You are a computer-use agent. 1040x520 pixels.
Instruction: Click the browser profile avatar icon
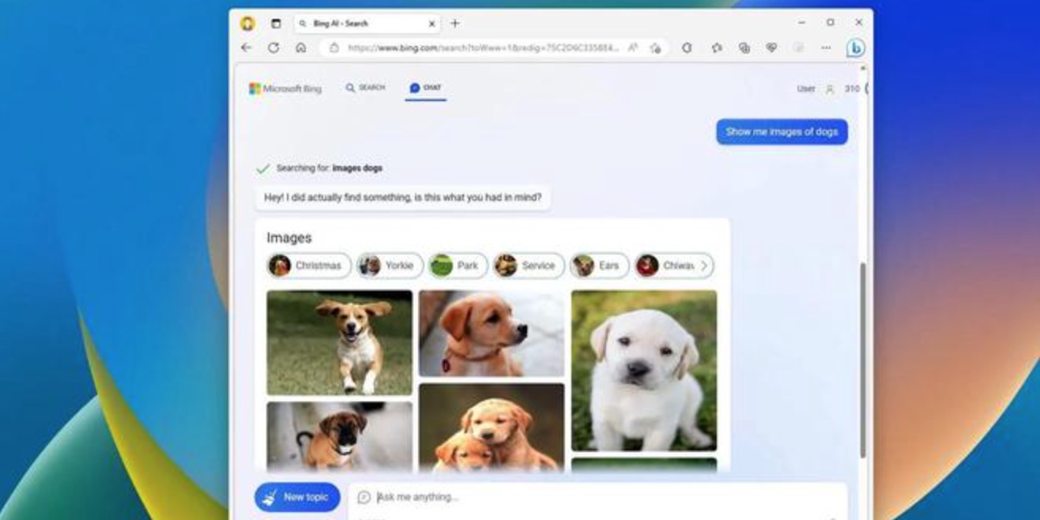tap(247, 24)
